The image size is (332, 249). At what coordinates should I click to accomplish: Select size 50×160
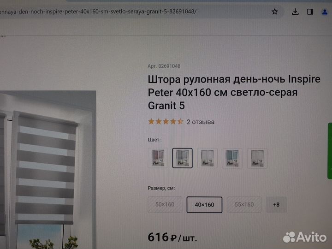click(x=165, y=205)
